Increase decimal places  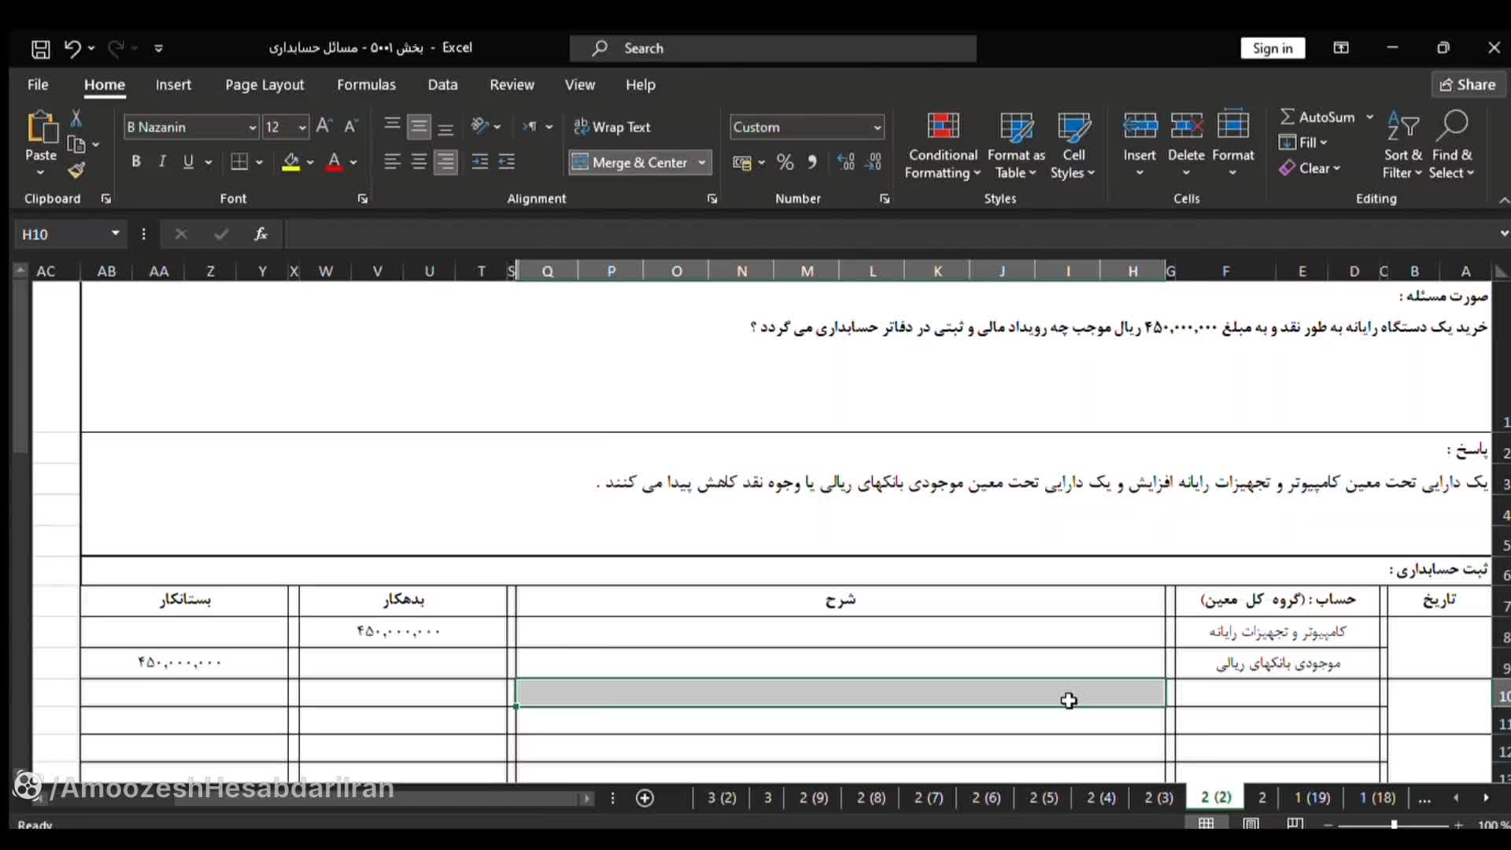[846, 162]
